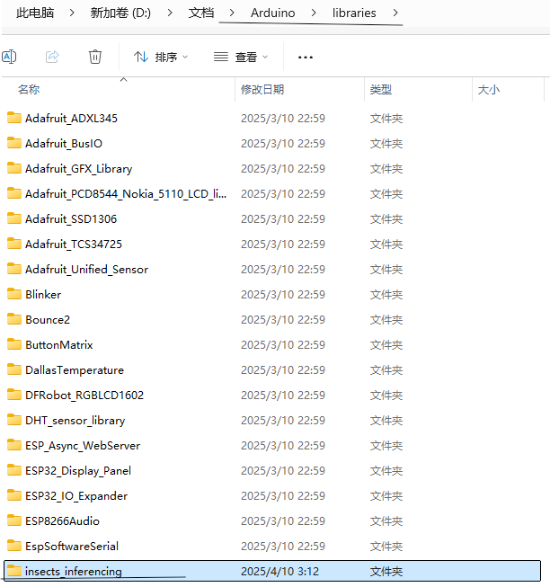
Task: Click the Adafruit_BusIO folder icon
Action: 14,143
